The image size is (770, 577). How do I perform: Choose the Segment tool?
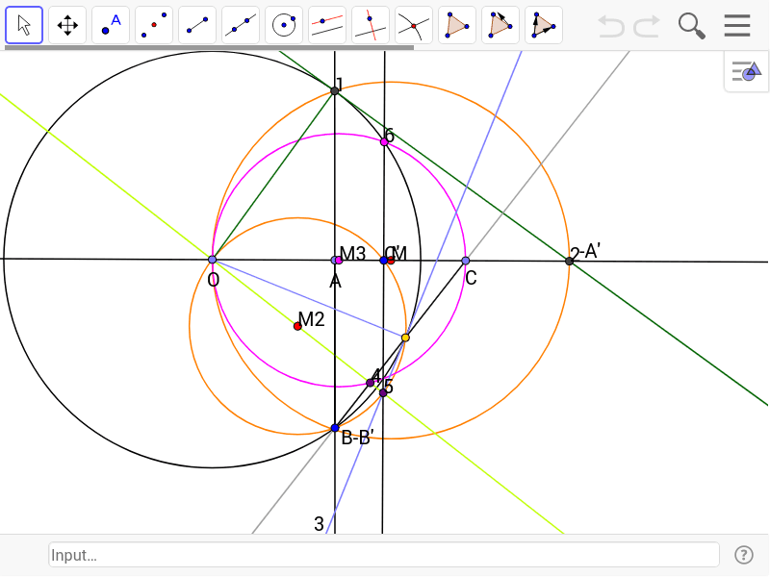click(197, 24)
